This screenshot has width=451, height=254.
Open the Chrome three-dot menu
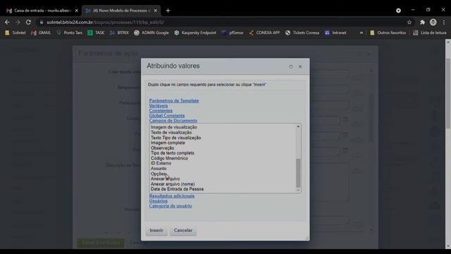[x=444, y=22]
